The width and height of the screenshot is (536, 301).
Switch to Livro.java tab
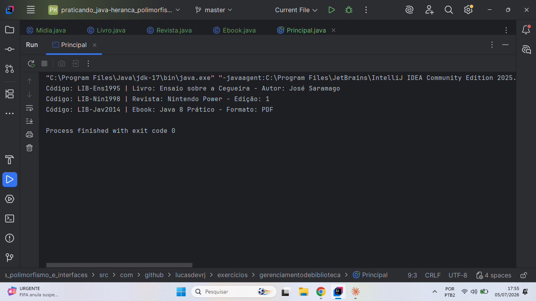(x=106, y=30)
